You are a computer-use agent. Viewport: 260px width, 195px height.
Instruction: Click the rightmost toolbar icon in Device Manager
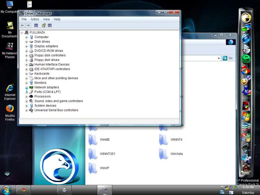(x=50, y=25)
